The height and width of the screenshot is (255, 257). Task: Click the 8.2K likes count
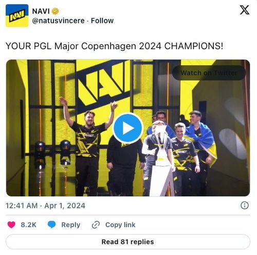click(x=29, y=225)
